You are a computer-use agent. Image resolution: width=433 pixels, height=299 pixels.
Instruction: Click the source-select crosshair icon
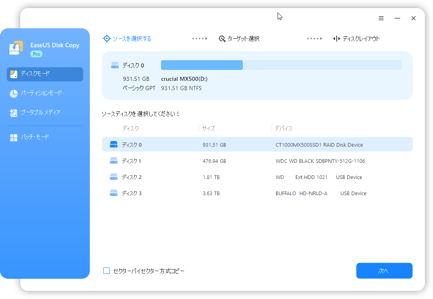tap(106, 38)
